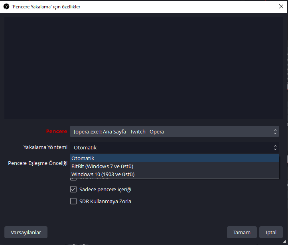Disable the Sadece pencere içeriği checkbox
This screenshot has width=288, height=245.
[x=73, y=189]
